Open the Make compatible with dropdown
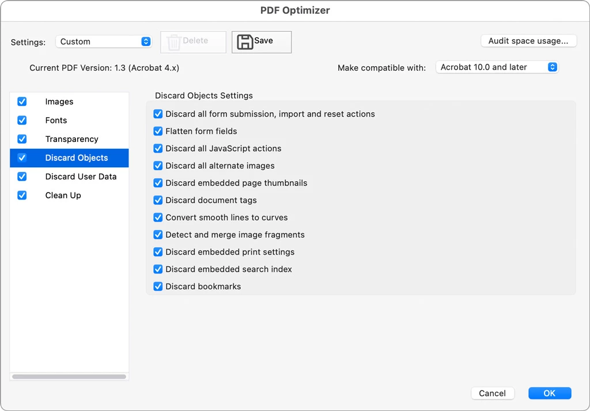Viewport: 590px width, 411px height. (x=497, y=67)
